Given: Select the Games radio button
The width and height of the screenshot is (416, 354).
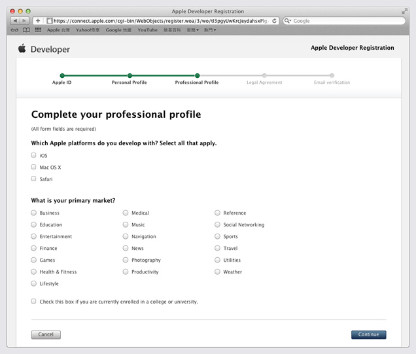Looking at the screenshot, I should (x=34, y=260).
